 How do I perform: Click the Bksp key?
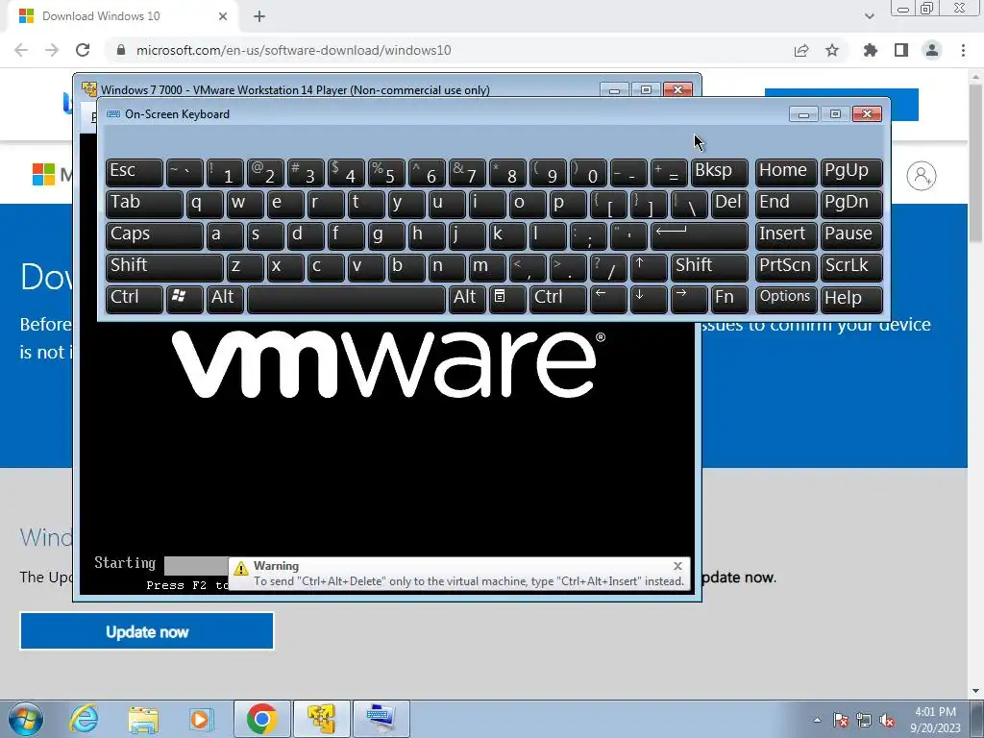[719, 172]
